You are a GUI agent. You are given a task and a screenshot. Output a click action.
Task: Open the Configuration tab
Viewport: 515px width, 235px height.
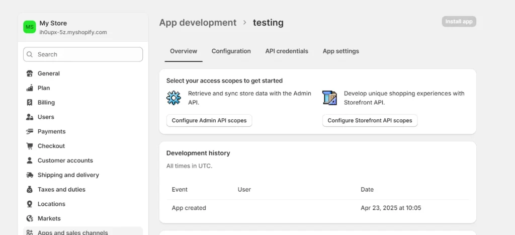point(231,51)
